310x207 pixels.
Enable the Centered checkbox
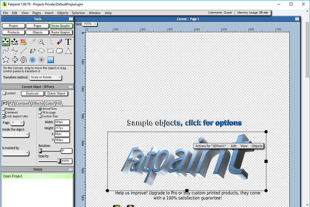coord(4,113)
